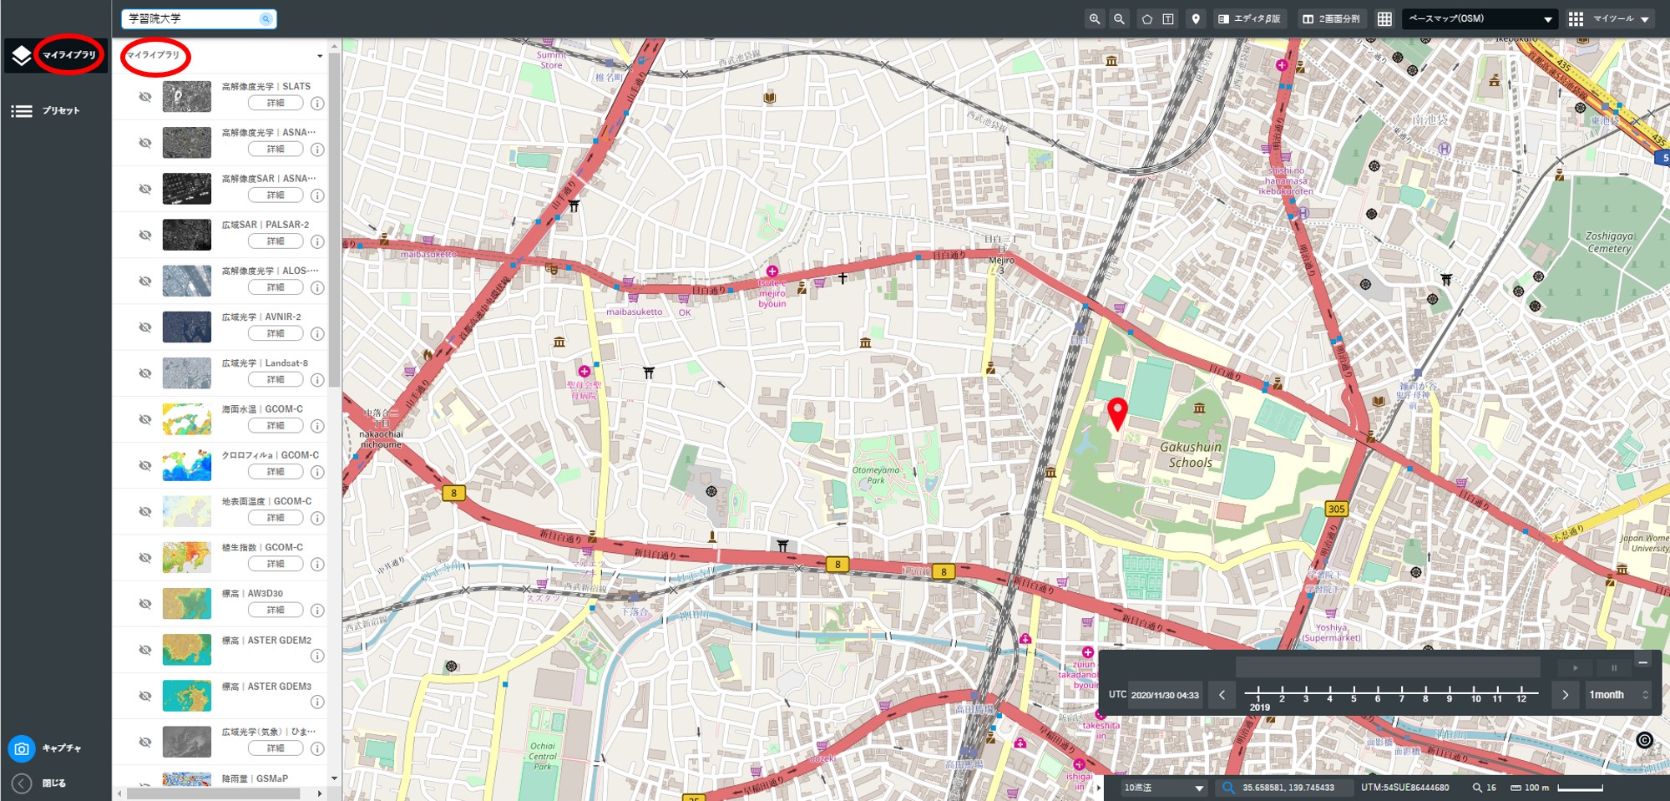This screenshot has width=1670, height=801.
Task: Zoom in with the magnifier plus icon
Action: [1094, 19]
